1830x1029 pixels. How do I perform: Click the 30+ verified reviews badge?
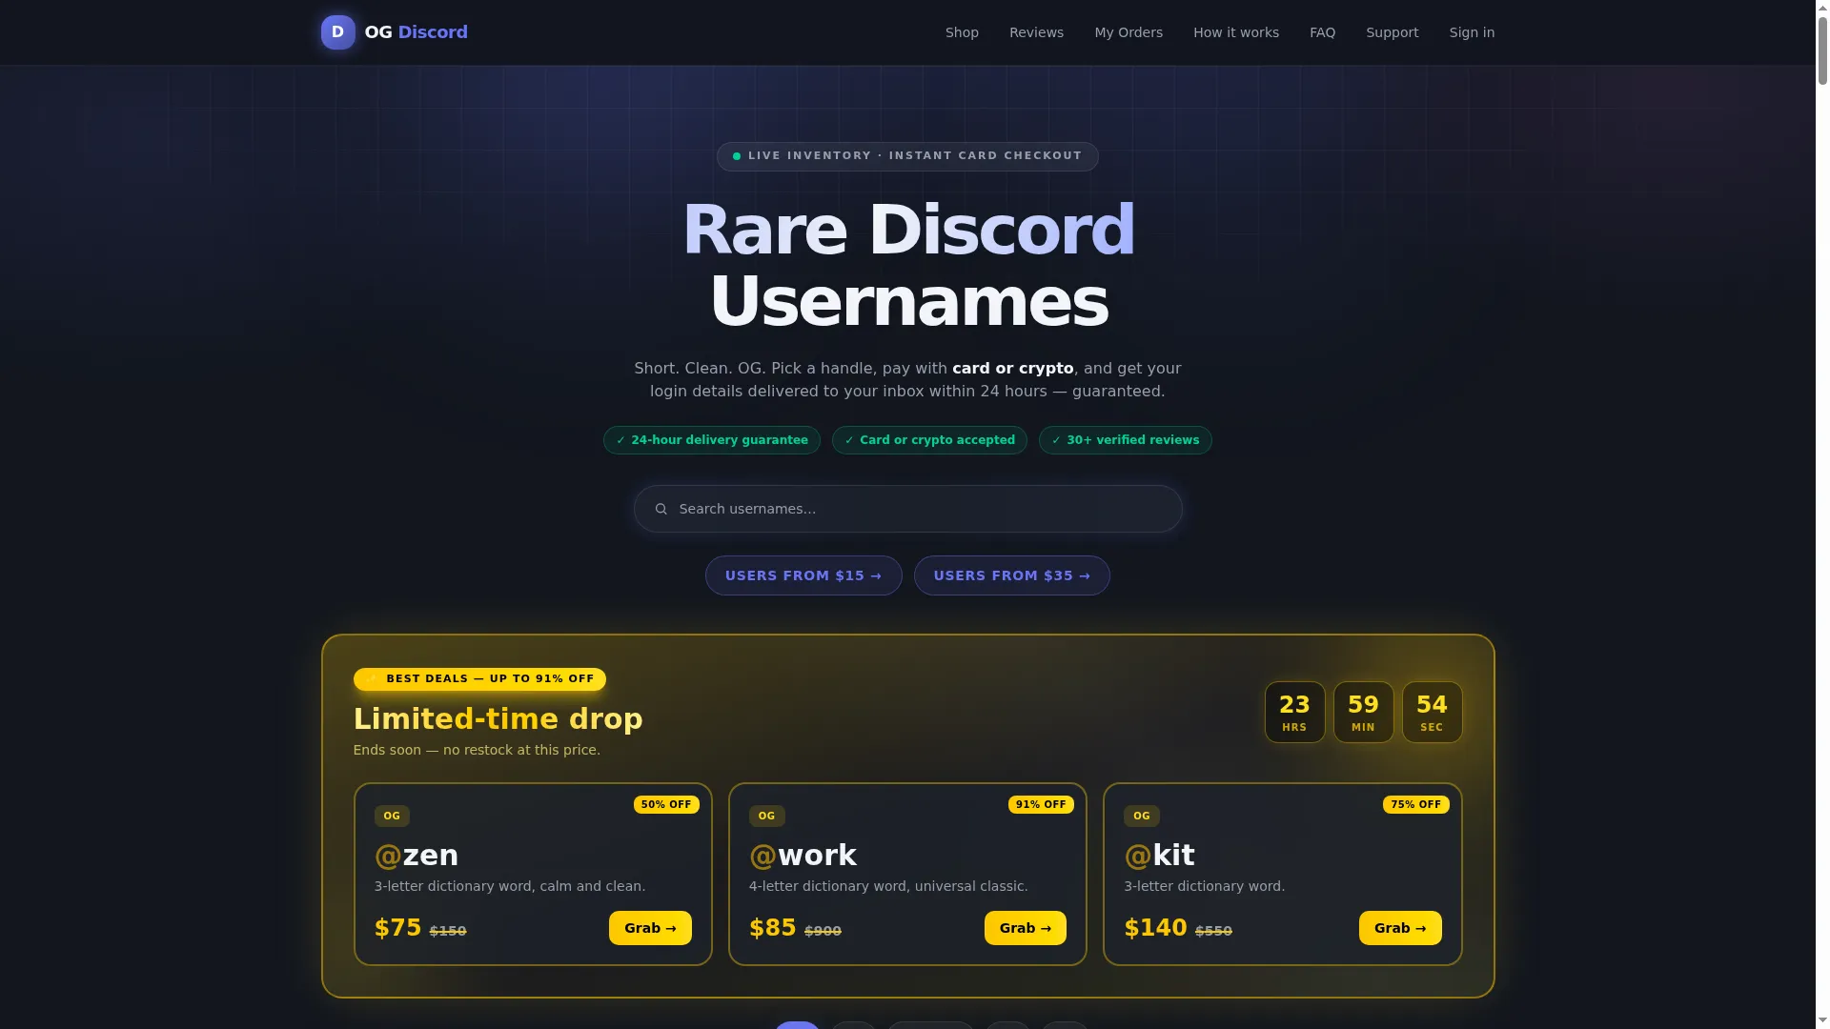(1125, 440)
